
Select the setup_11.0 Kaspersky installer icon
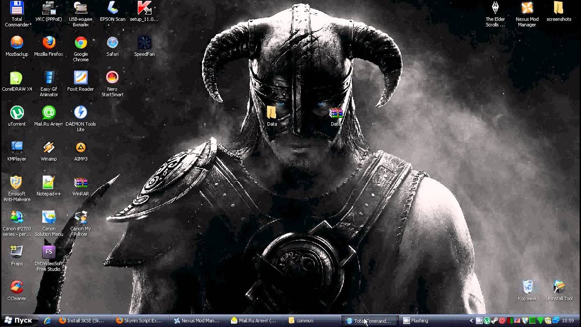(x=144, y=12)
